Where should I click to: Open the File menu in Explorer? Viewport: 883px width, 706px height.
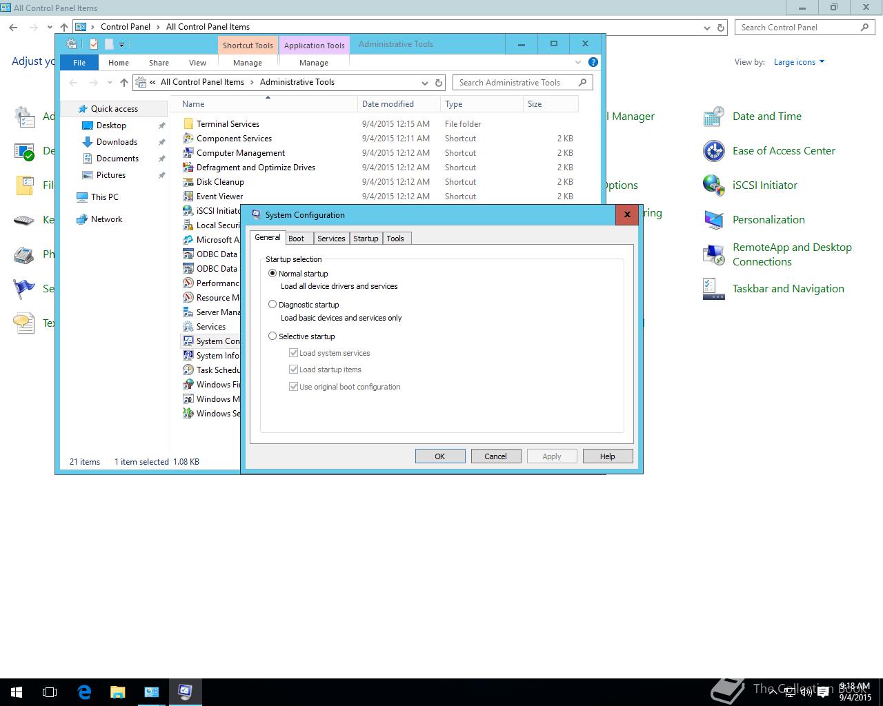point(79,63)
